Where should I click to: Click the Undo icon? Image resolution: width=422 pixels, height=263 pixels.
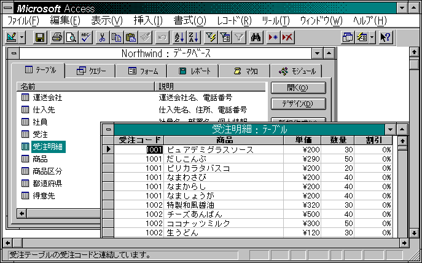162,37
